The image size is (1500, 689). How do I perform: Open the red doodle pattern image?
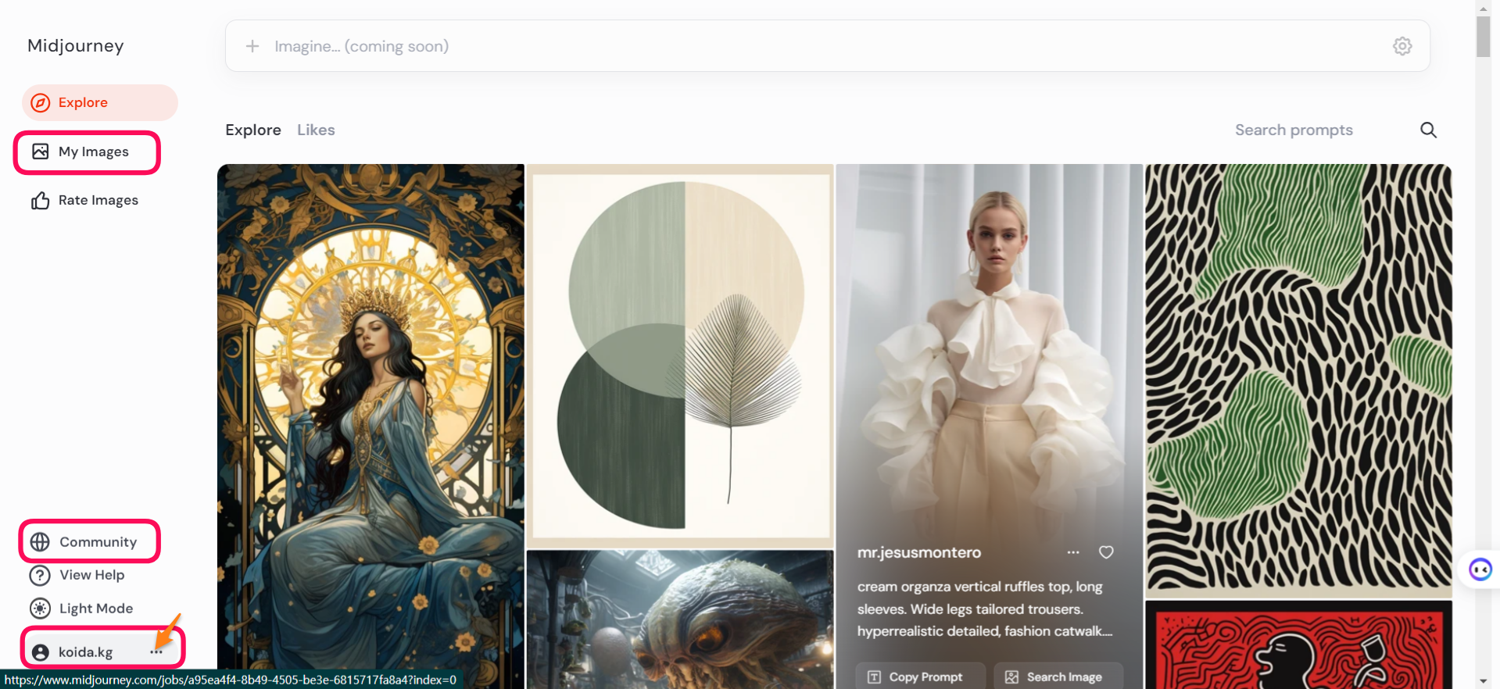(x=1298, y=644)
